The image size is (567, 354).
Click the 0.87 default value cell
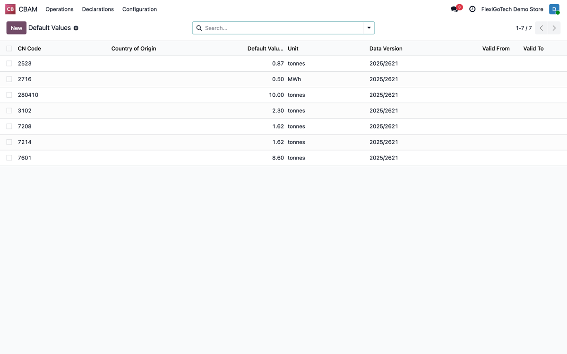(x=278, y=63)
